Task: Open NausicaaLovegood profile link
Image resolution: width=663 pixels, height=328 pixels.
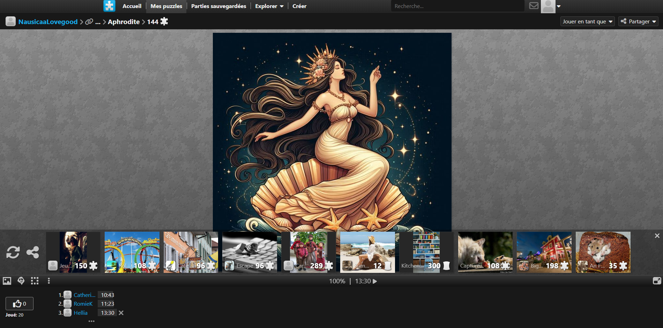Action: (48, 22)
